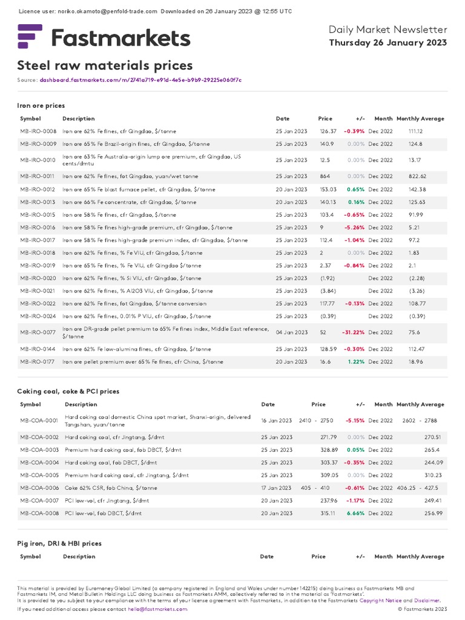
Task: Click the Fastmarkets wordmark text
Action: coord(120,38)
